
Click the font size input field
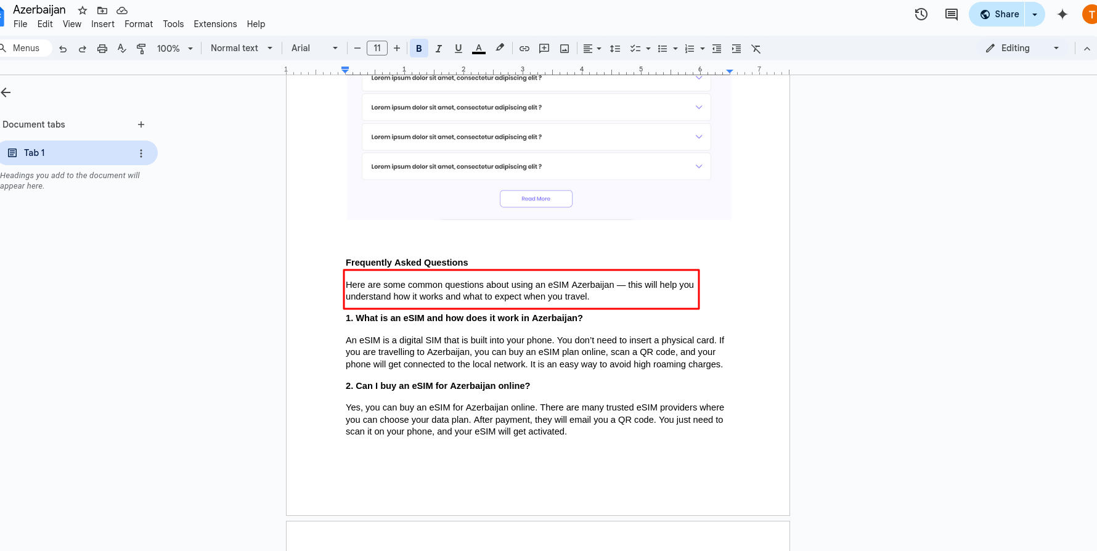[x=377, y=48]
